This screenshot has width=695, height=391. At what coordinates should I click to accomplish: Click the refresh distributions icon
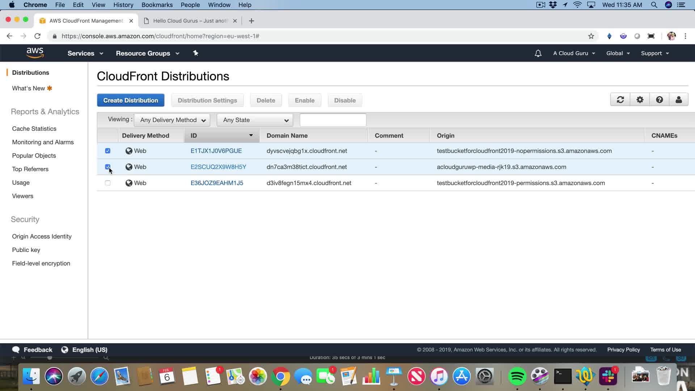620,100
